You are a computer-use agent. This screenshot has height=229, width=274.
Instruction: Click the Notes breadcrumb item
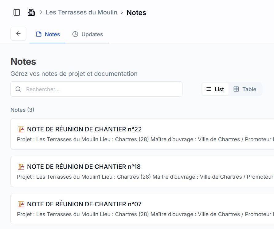[x=136, y=13]
